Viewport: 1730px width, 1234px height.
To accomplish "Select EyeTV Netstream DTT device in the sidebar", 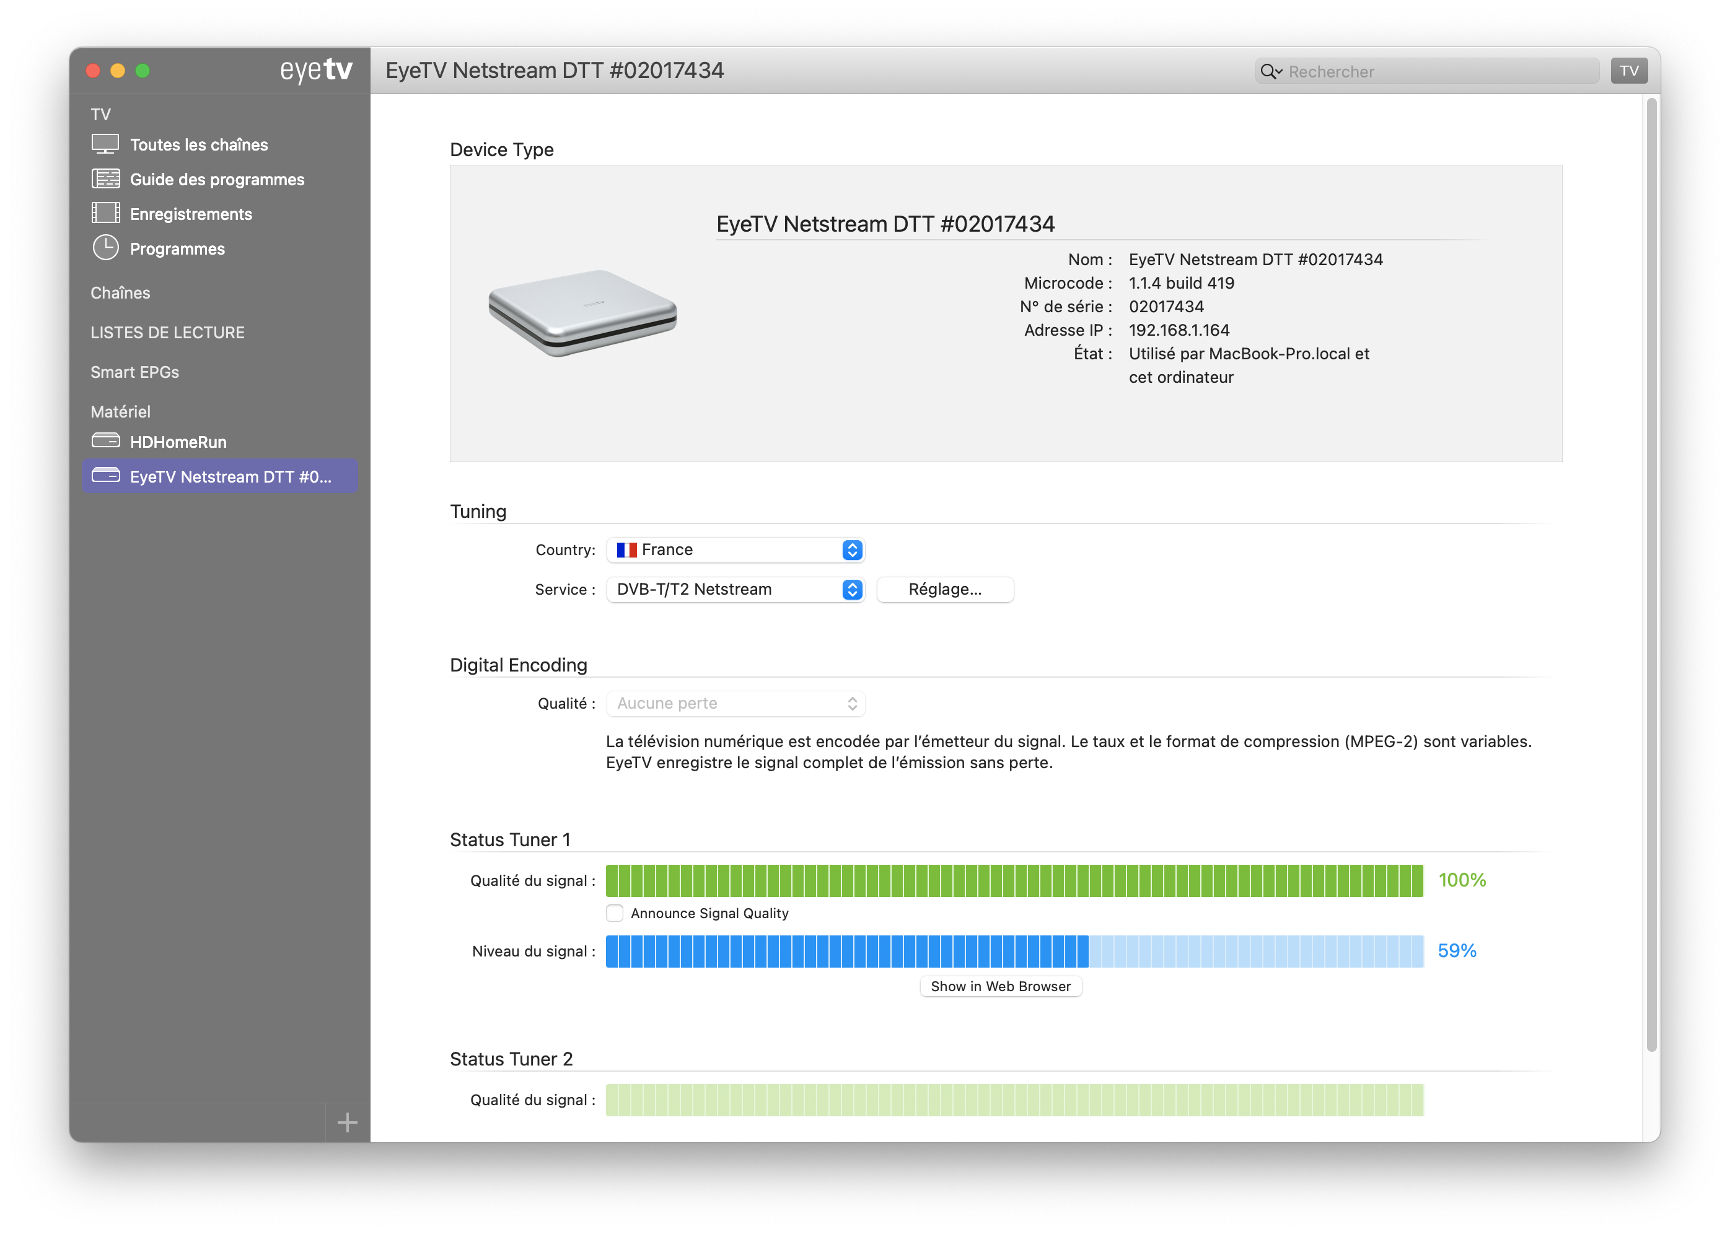I will point(220,476).
